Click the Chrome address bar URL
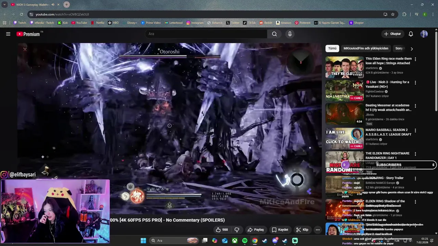Viewport: 438px width, 246px height. pyautogui.click(x=62, y=14)
